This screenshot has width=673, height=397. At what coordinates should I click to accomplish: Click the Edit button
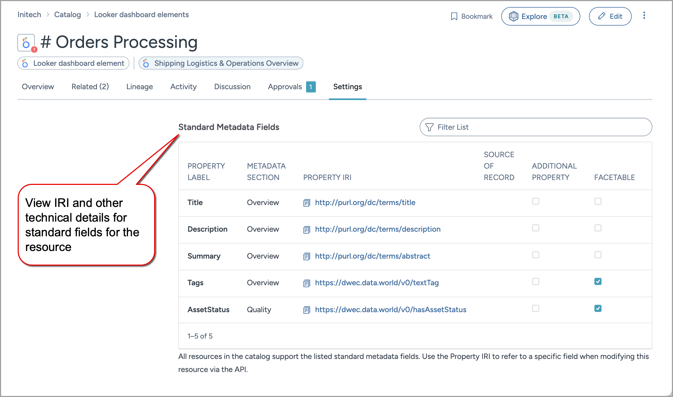tap(610, 16)
